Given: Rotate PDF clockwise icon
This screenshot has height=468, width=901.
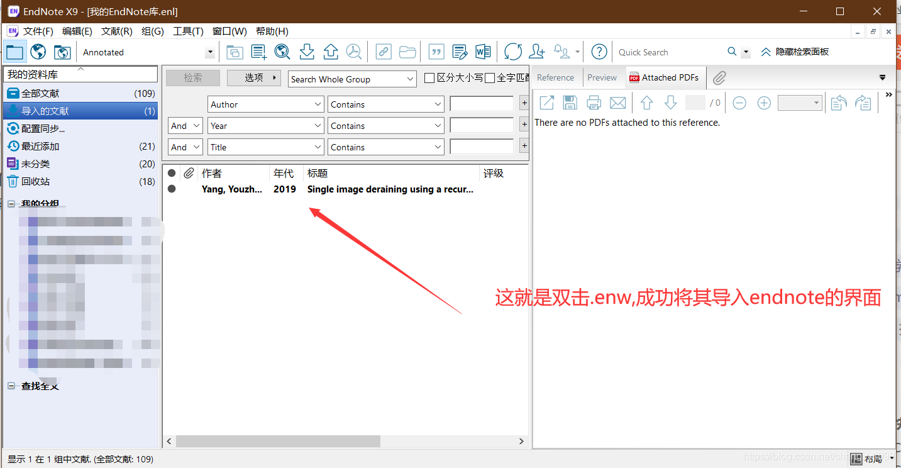Looking at the screenshot, I should pyautogui.click(x=863, y=103).
